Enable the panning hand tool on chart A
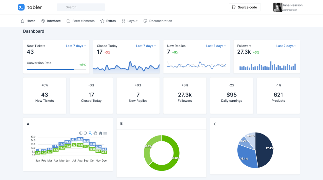323x180 pixels. tap(96, 133)
